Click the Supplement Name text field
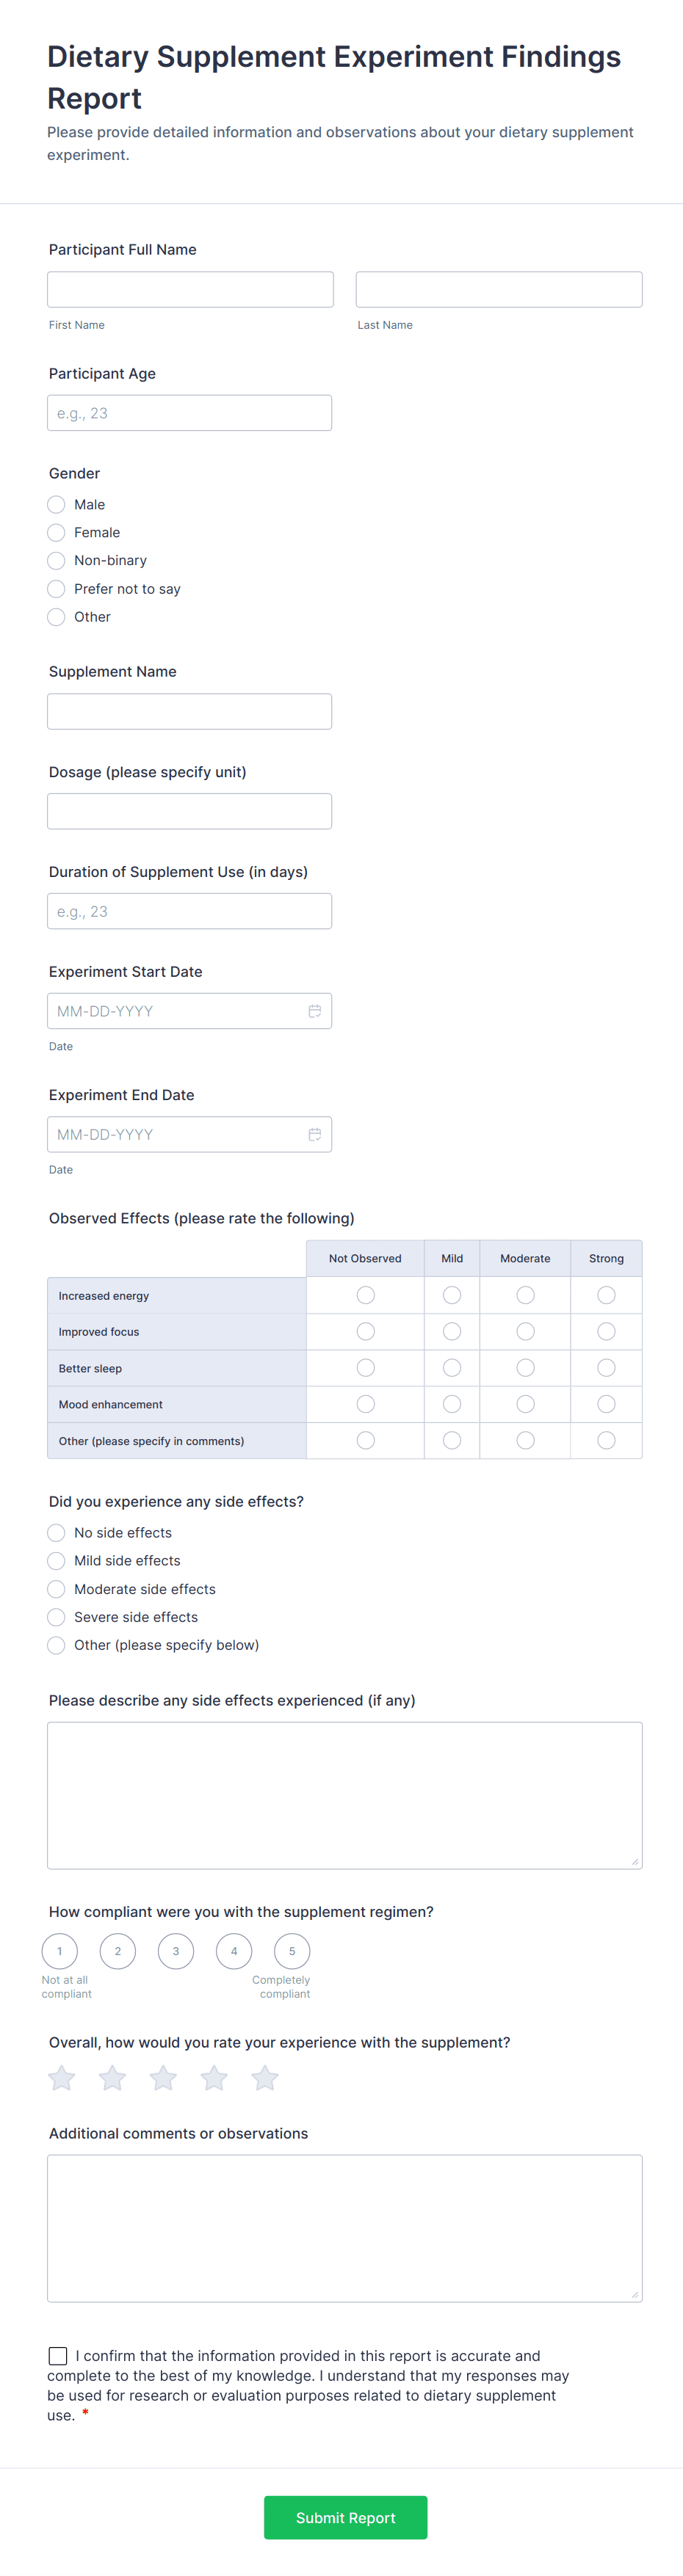The width and height of the screenshot is (683, 2576). 189,711
